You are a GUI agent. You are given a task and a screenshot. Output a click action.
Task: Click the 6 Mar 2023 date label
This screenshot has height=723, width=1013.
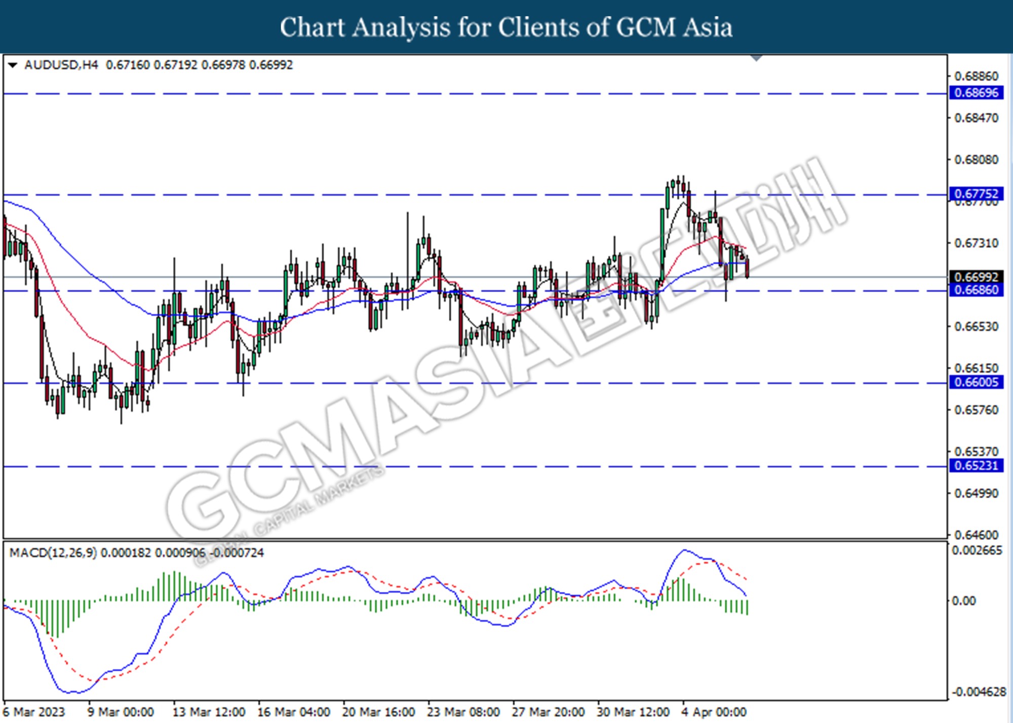point(34,712)
